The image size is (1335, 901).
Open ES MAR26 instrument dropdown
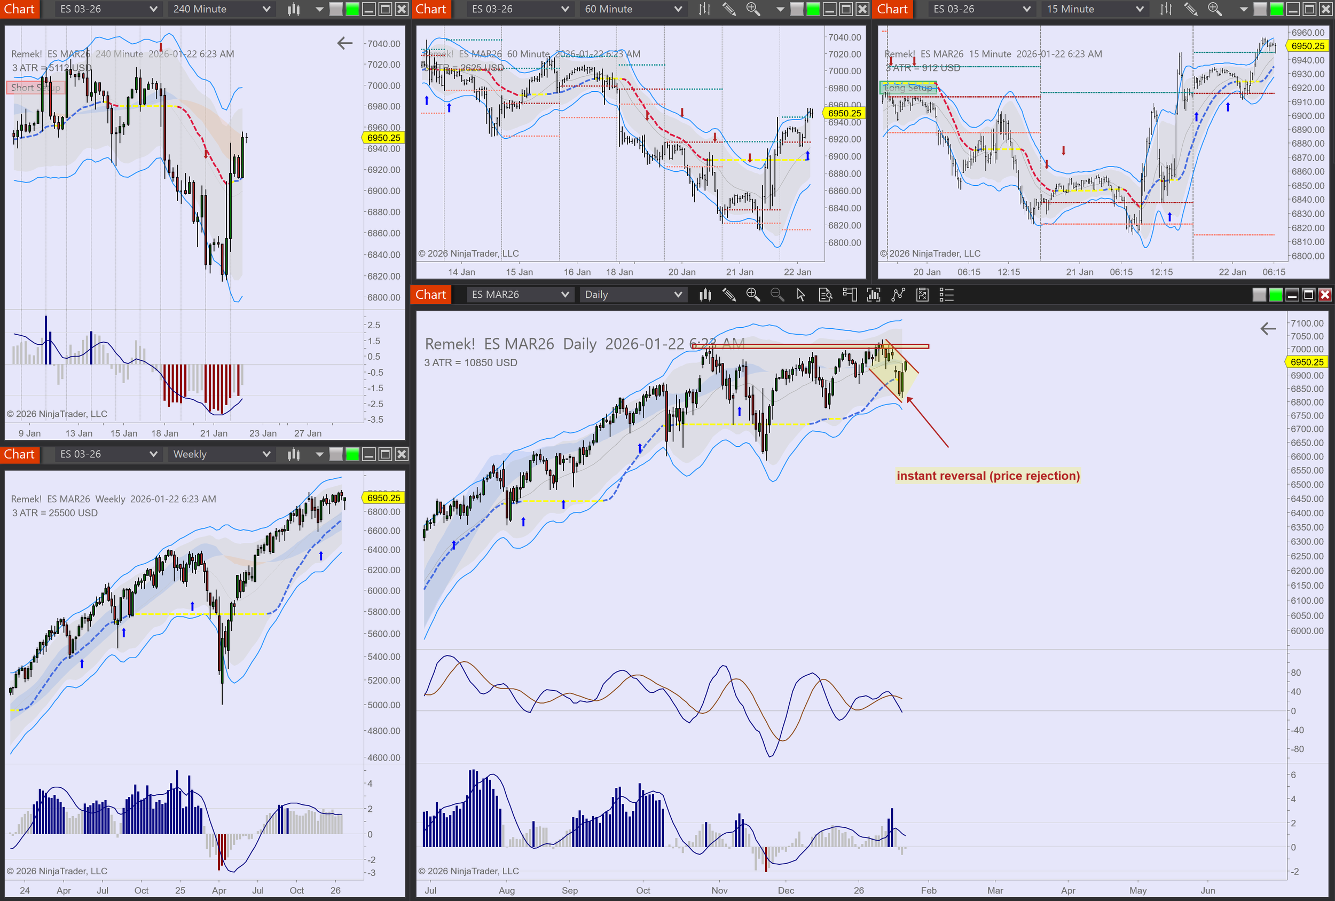click(564, 295)
